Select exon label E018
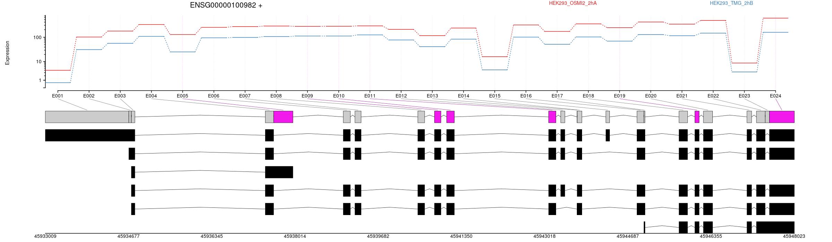Screen dimensions: 832x242 (588, 96)
